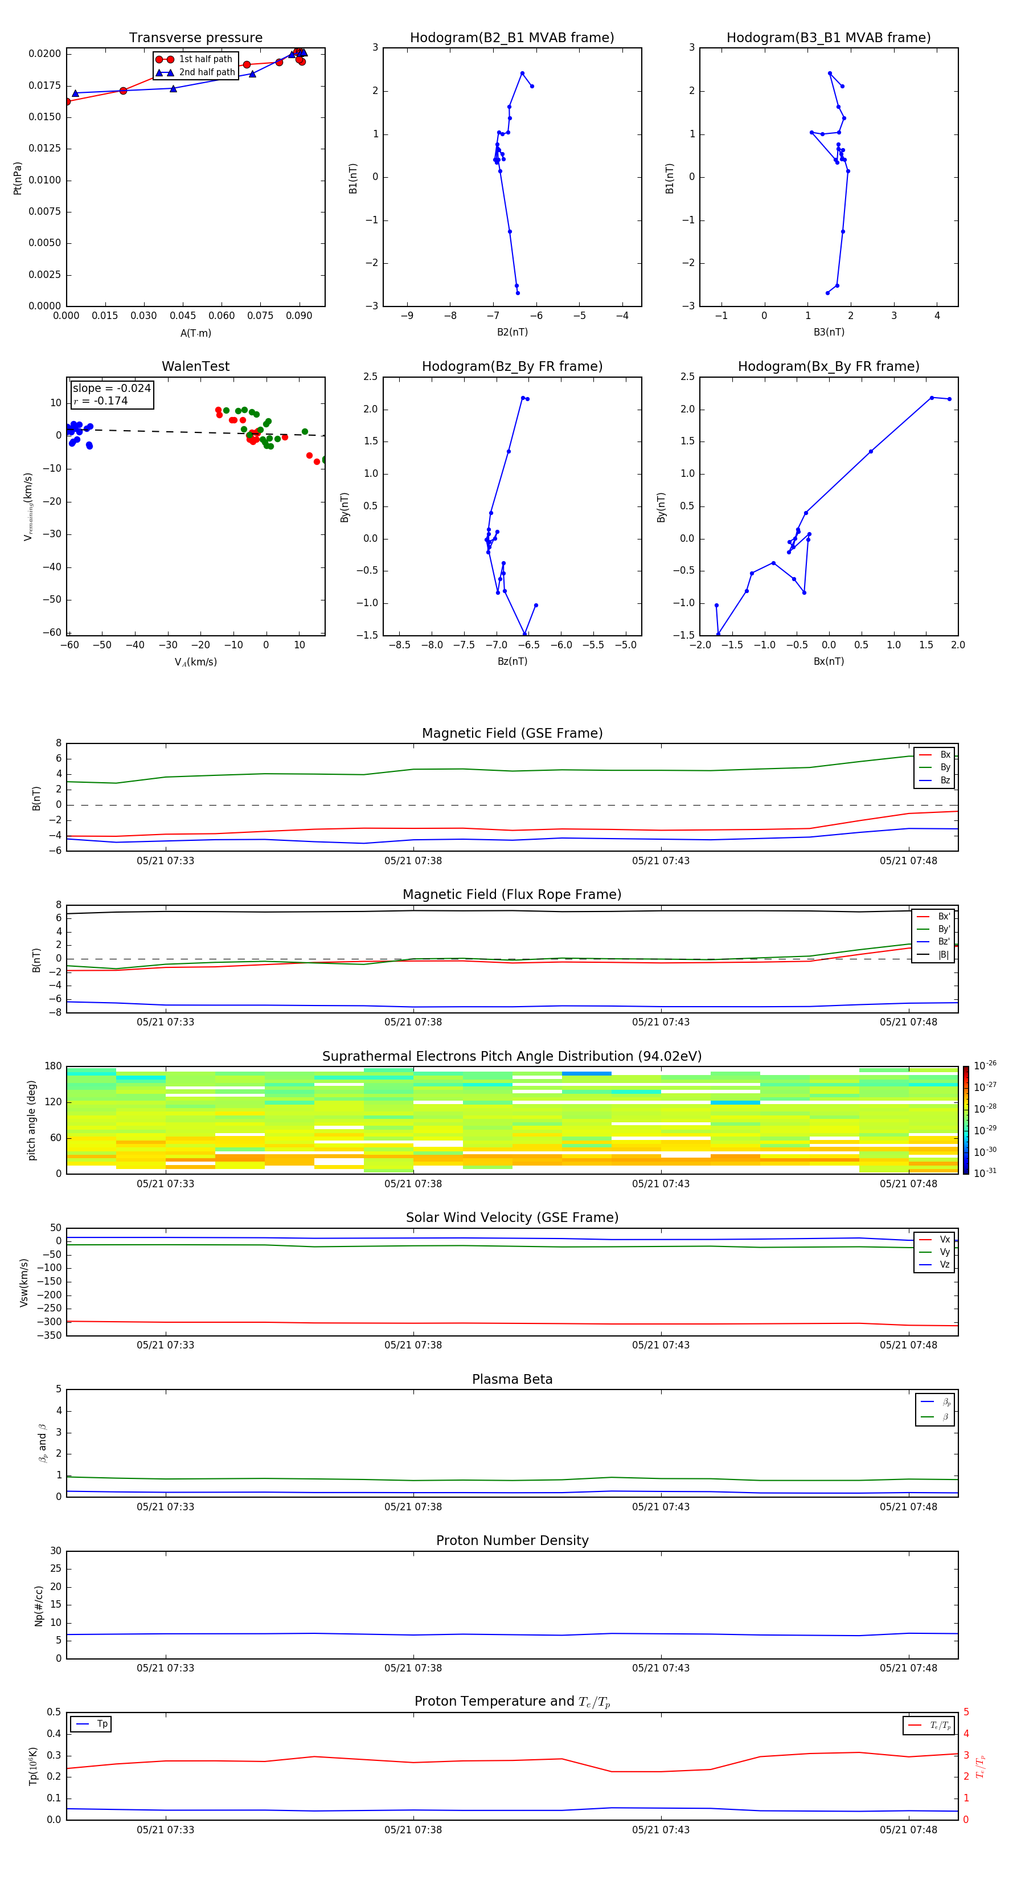Click the 'Plasma Beta' plot title
The height and width of the screenshot is (1880, 1025).
[512, 1379]
